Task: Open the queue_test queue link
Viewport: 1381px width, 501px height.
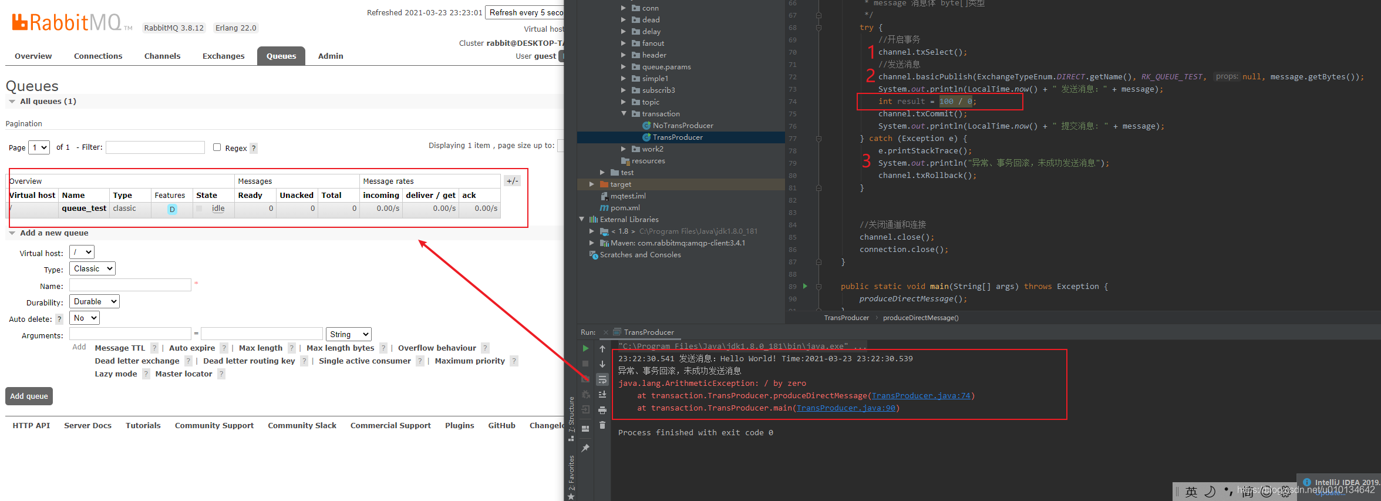Action: pyautogui.click(x=84, y=209)
